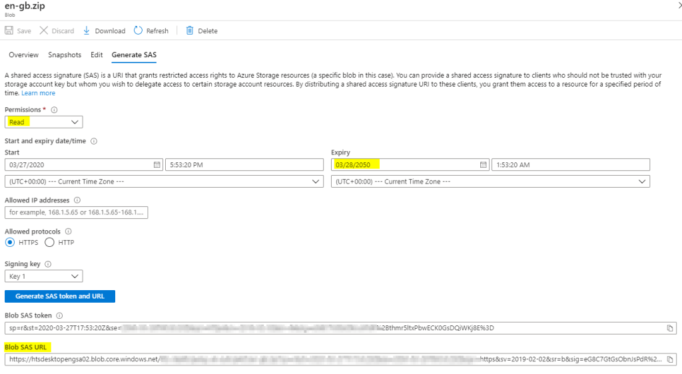This screenshot has height=374, width=682.
Task: Click the Allowed IP addresses field
Action: point(77,213)
